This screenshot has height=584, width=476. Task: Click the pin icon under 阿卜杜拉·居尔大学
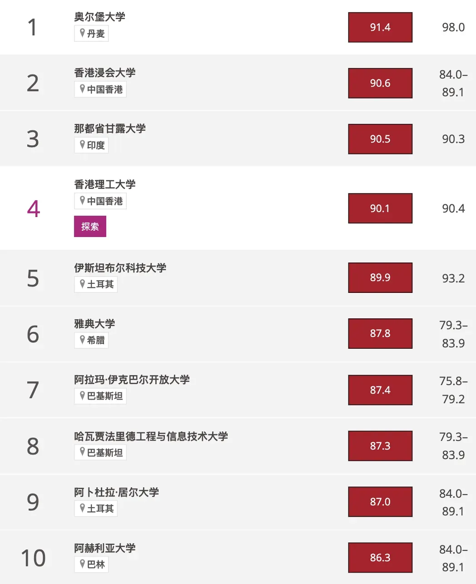[82, 508]
